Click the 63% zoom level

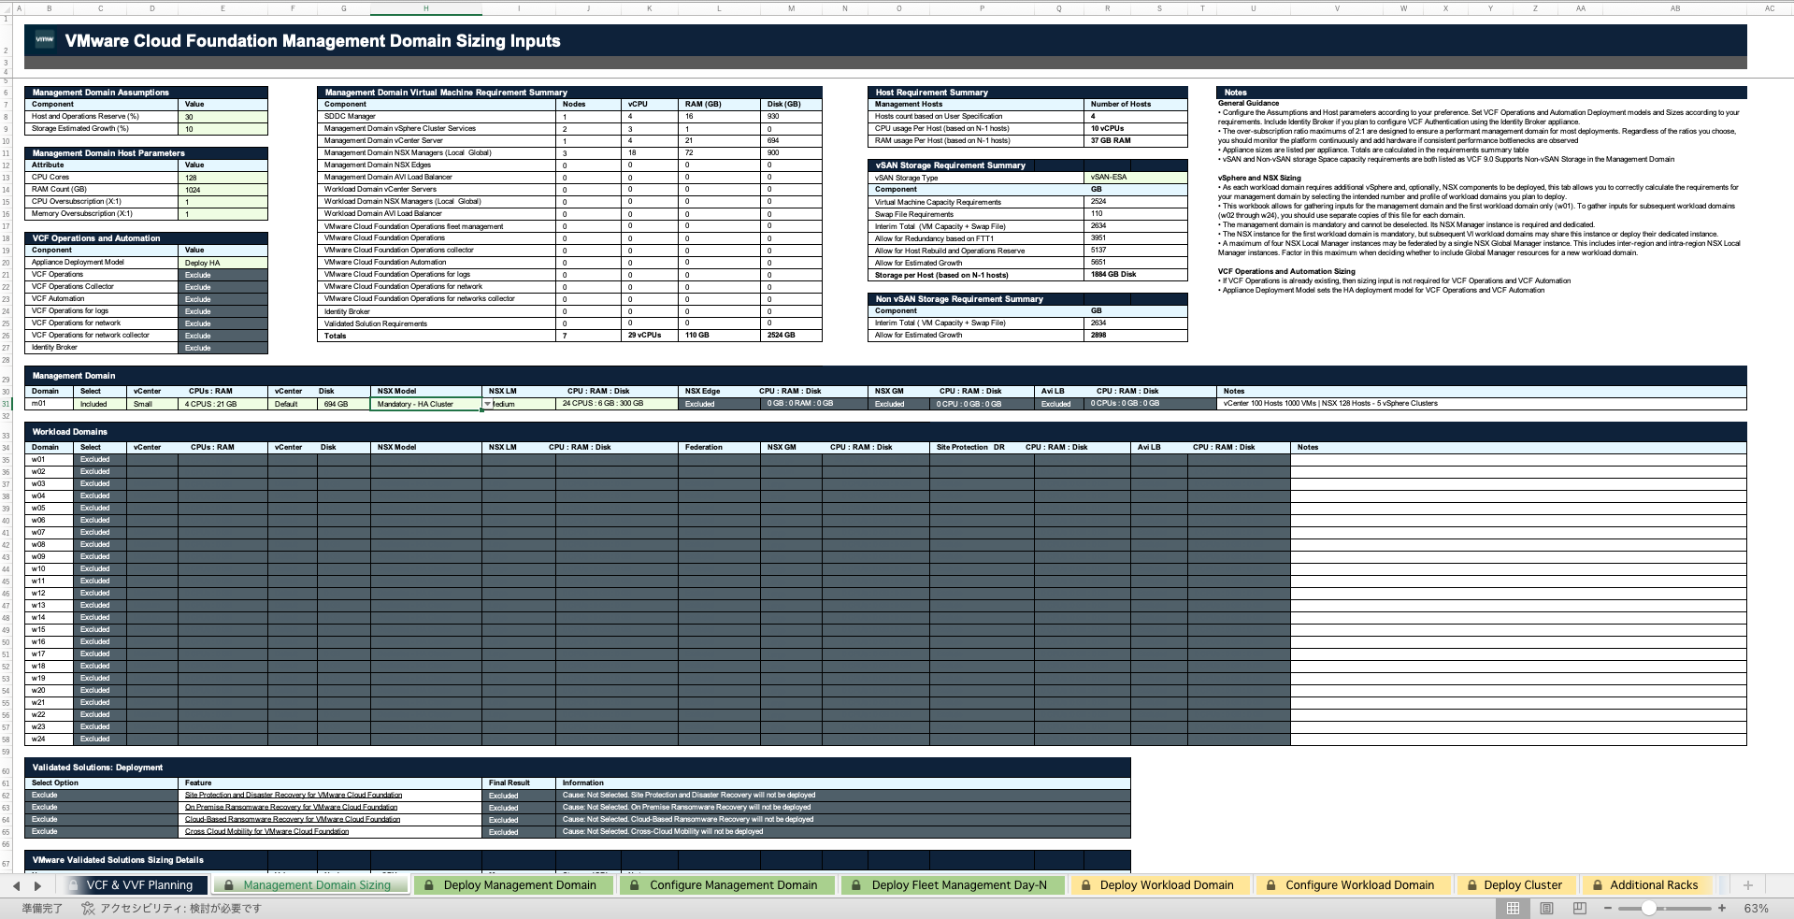(1756, 908)
